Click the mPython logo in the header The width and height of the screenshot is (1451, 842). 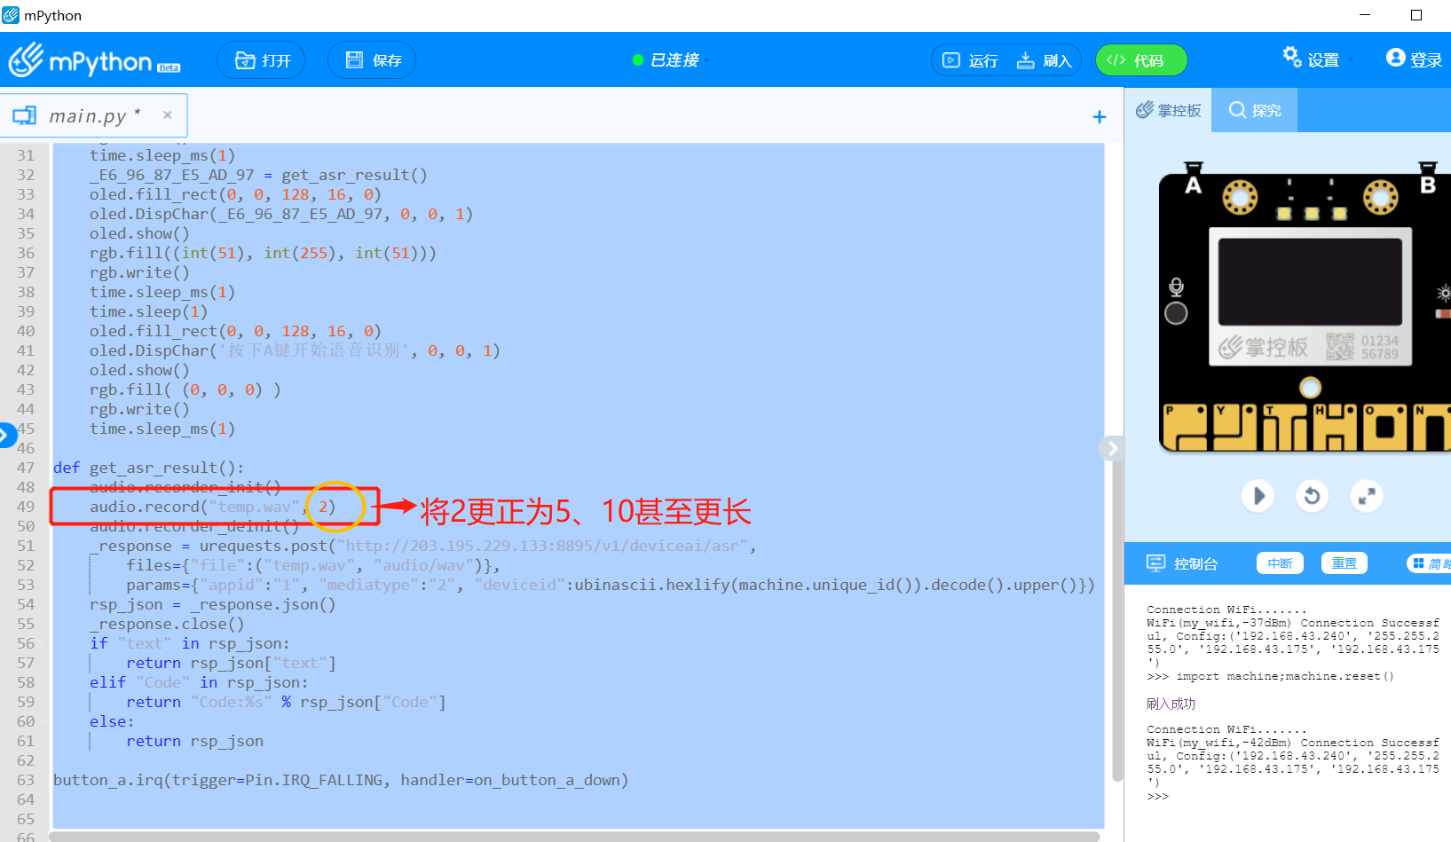point(94,60)
